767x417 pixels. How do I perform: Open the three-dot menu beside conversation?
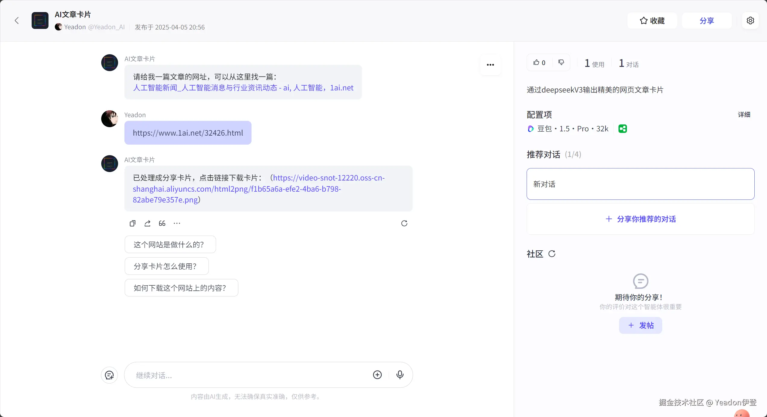[490, 65]
